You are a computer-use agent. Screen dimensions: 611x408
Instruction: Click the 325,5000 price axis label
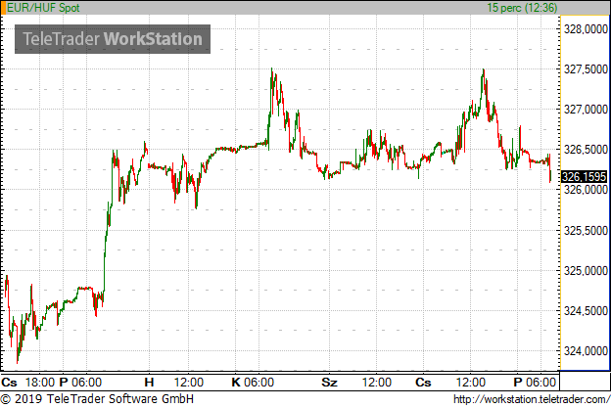point(586,231)
